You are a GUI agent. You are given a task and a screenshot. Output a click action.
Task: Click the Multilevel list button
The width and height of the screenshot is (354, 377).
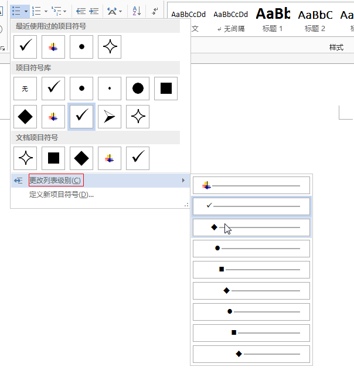click(x=56, y=11)
